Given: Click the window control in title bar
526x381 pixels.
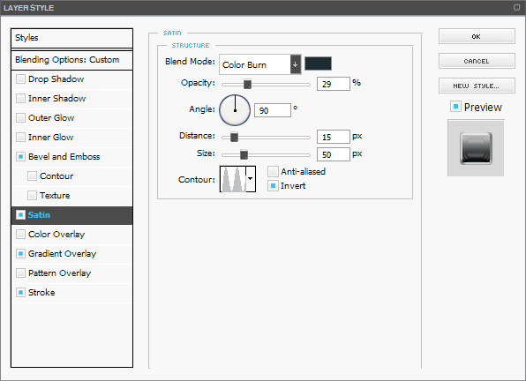Looking at the screenshot, I should coord(516,7).
